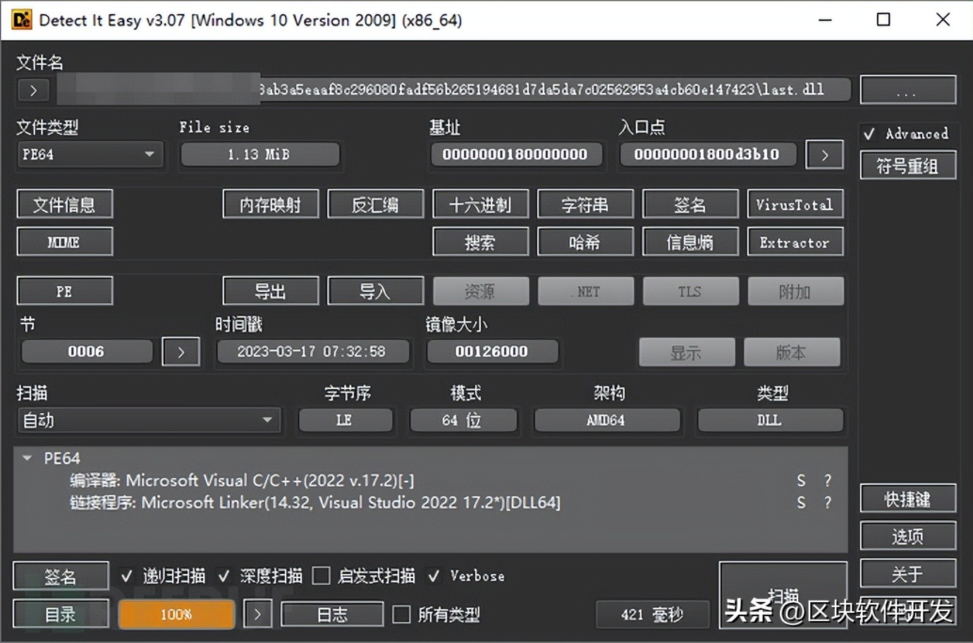
Task: Launch the Extractor tool
Action: (x=795, y=242)
